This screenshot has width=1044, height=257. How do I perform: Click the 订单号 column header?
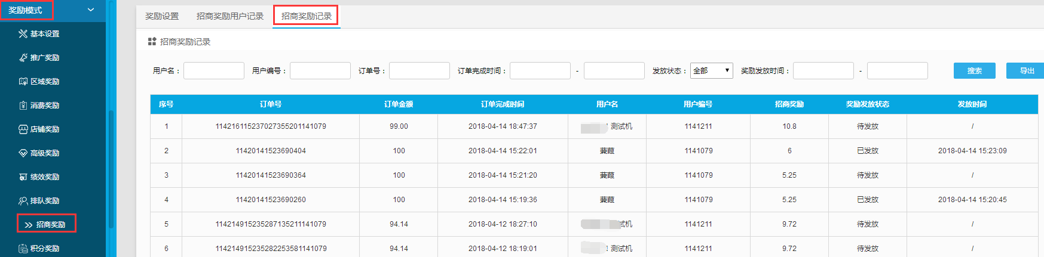point(271,104)
